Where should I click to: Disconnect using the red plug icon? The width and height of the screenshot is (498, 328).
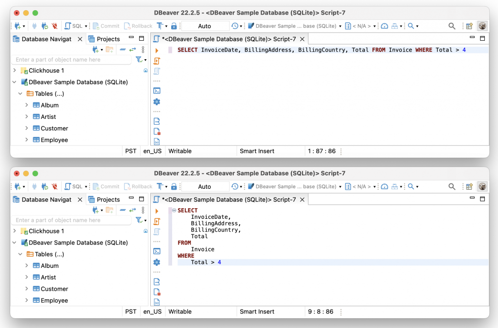tap(53, 26)
